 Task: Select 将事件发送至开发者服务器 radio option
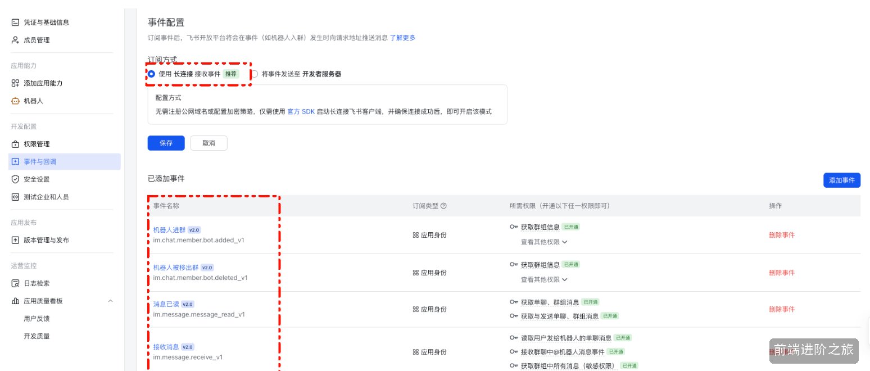click(x=255, y=74)
